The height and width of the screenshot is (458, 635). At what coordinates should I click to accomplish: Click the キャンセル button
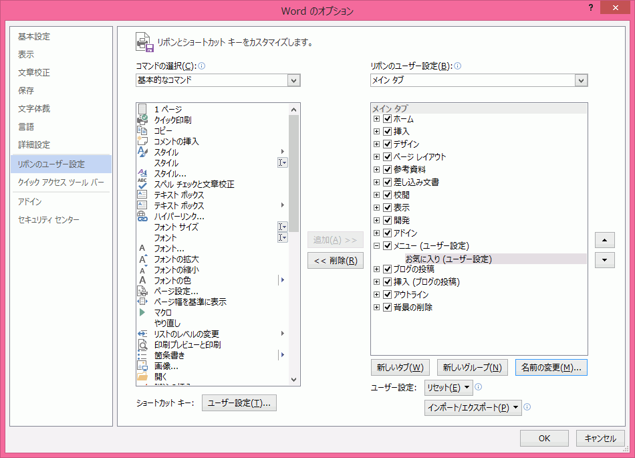click(x=600, y=438)
